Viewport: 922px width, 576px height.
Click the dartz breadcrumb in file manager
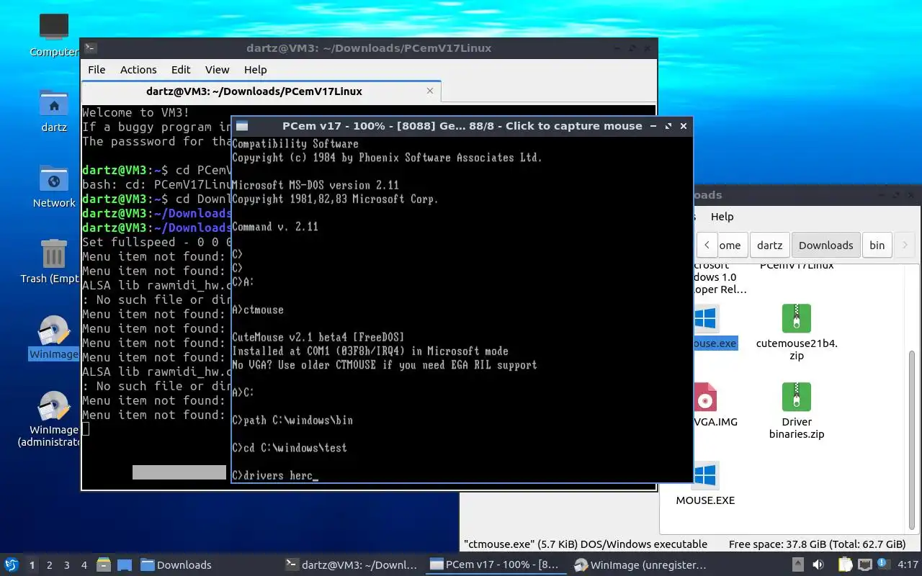(769, 245)
